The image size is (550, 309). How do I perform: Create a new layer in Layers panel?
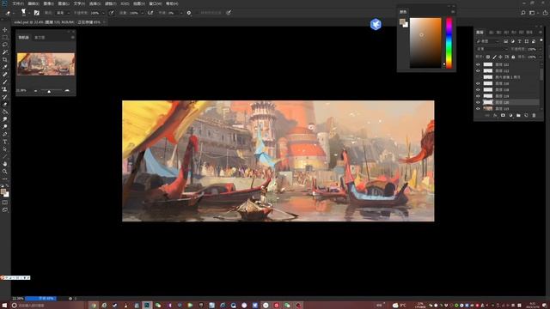tap(526, 115)
